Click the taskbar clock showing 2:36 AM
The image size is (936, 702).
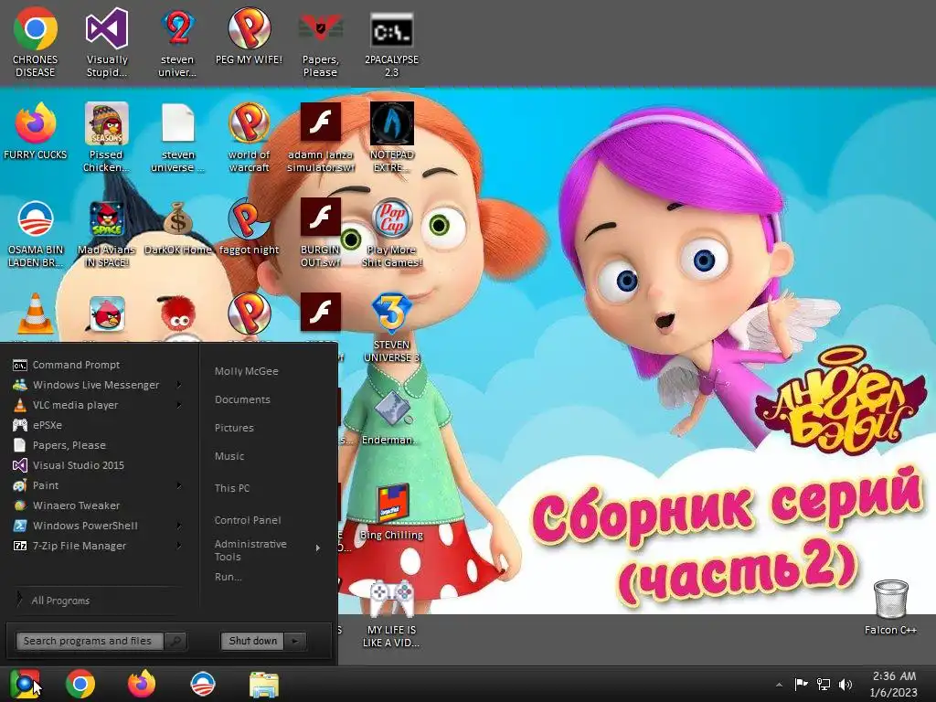pos(894,684)
